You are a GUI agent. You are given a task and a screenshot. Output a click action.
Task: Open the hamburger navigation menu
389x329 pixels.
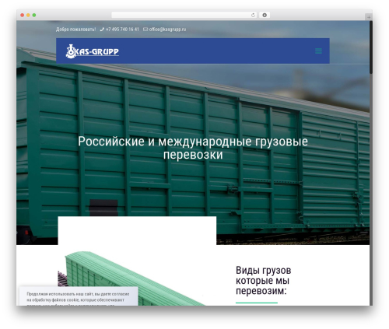[x=318, y=51]
